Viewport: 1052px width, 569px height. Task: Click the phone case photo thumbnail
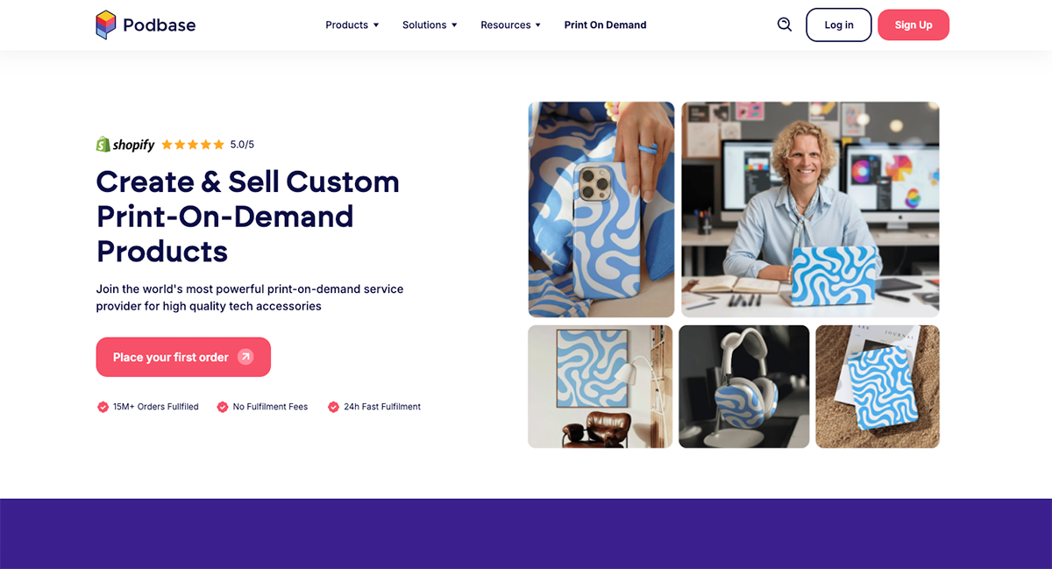[x=601, y=210]
